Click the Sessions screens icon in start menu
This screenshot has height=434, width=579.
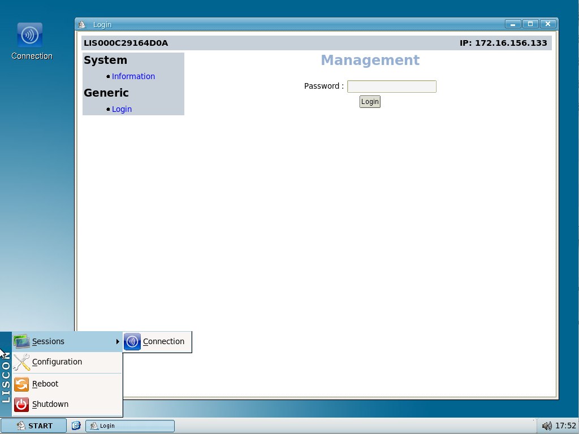point(21,341)
